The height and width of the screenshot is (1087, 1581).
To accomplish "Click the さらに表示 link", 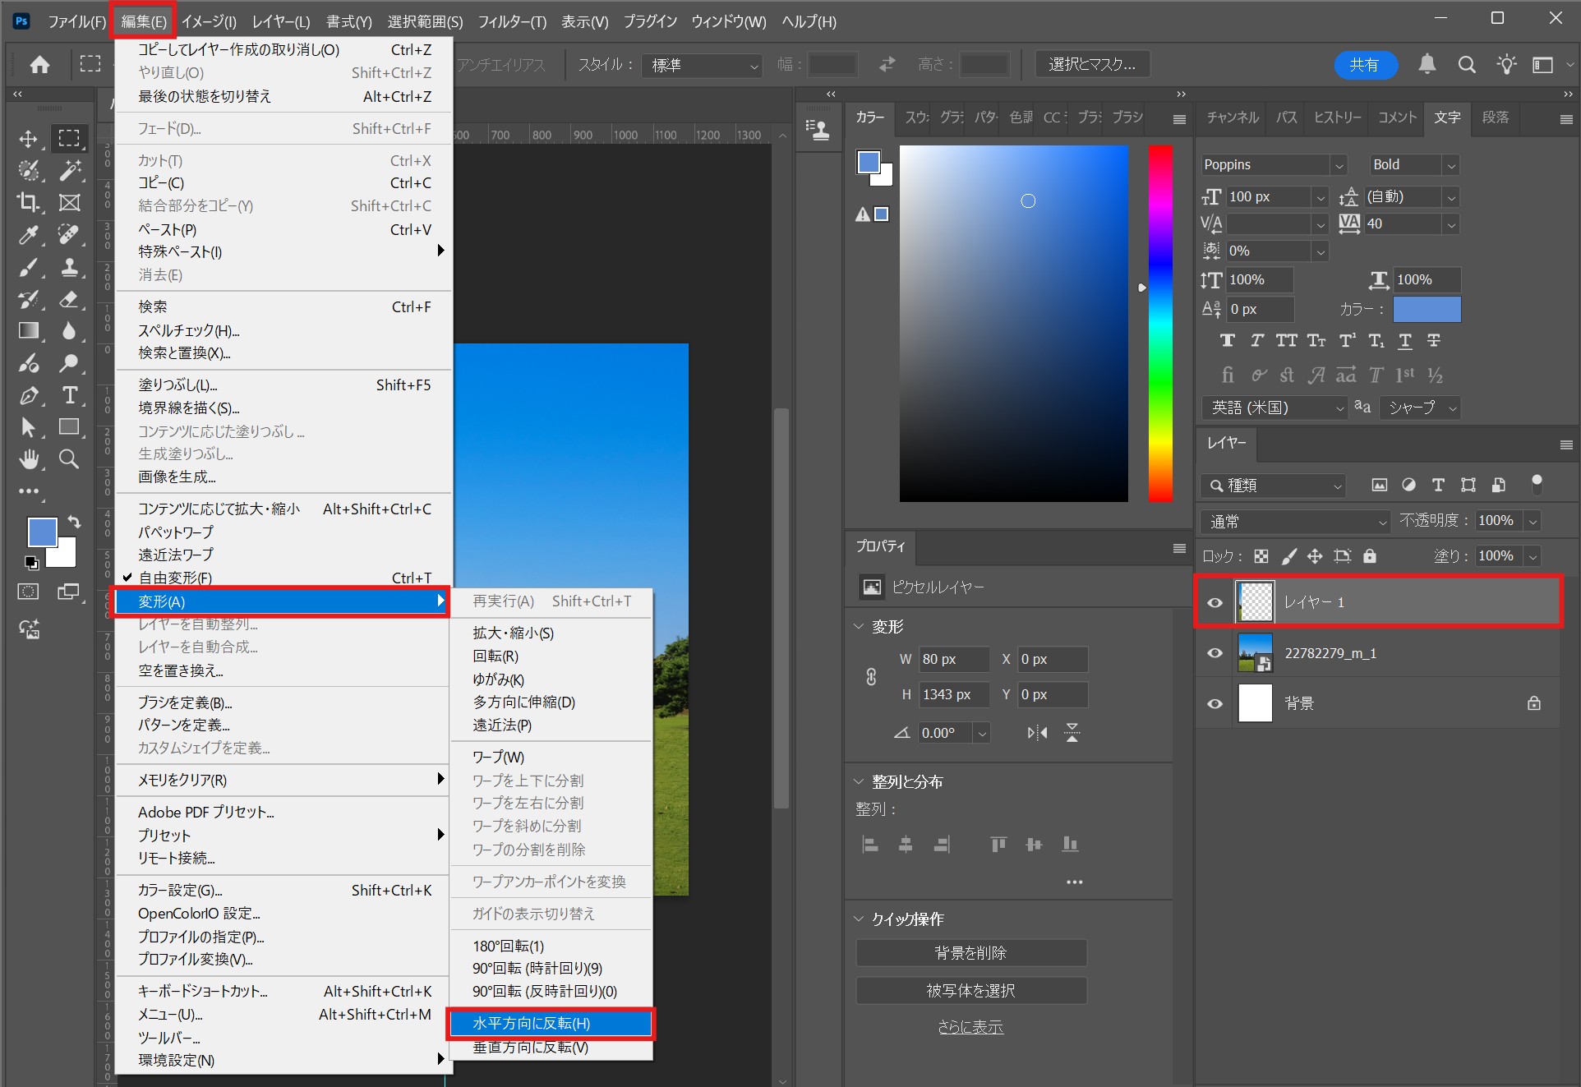I will pos(970,1027).
